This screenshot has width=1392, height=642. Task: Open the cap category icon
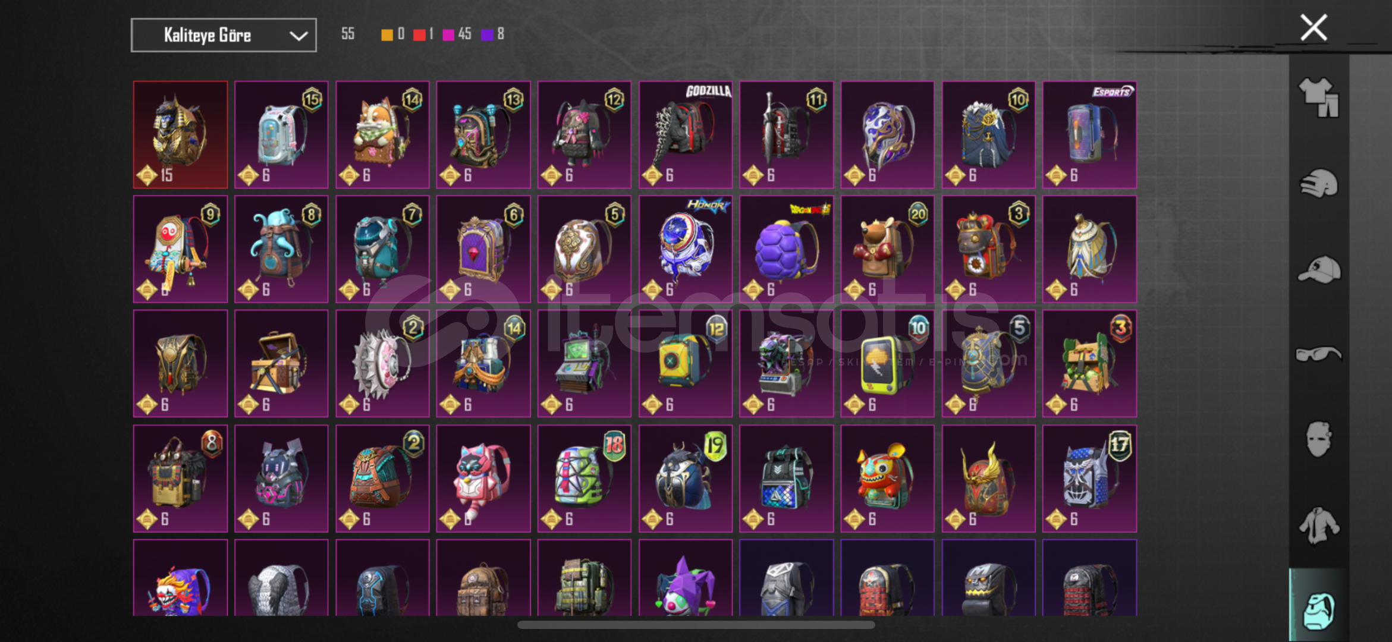(1319, 270)
